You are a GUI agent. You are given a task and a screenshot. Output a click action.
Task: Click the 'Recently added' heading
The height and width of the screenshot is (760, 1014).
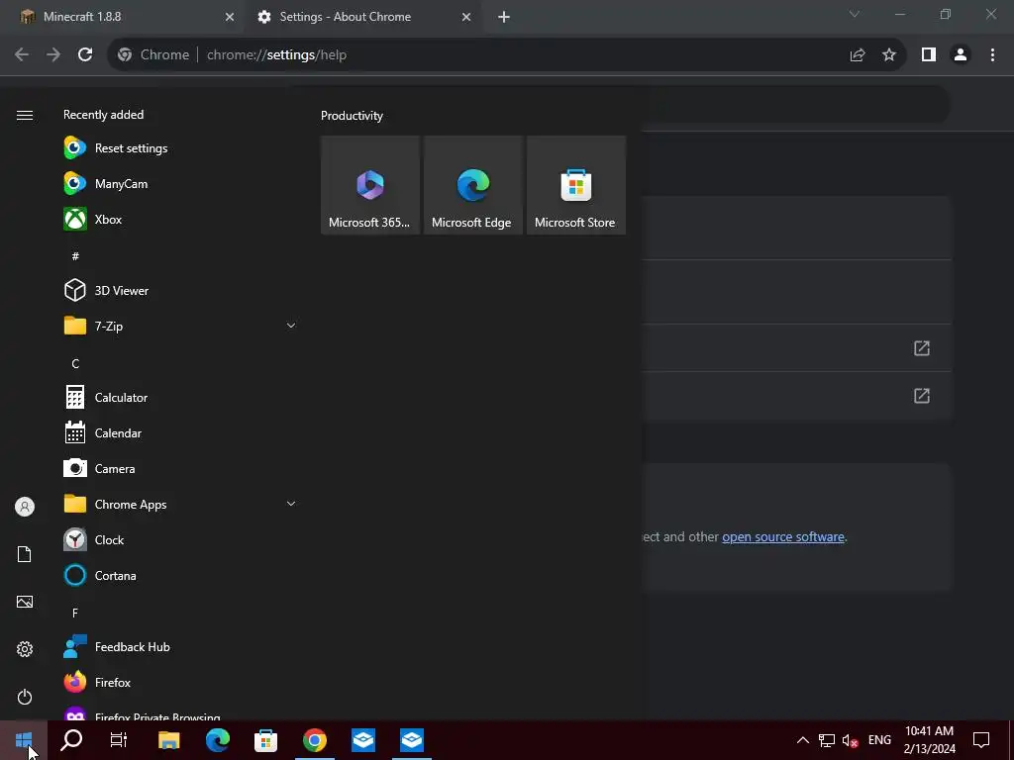[x=103, y=115]
